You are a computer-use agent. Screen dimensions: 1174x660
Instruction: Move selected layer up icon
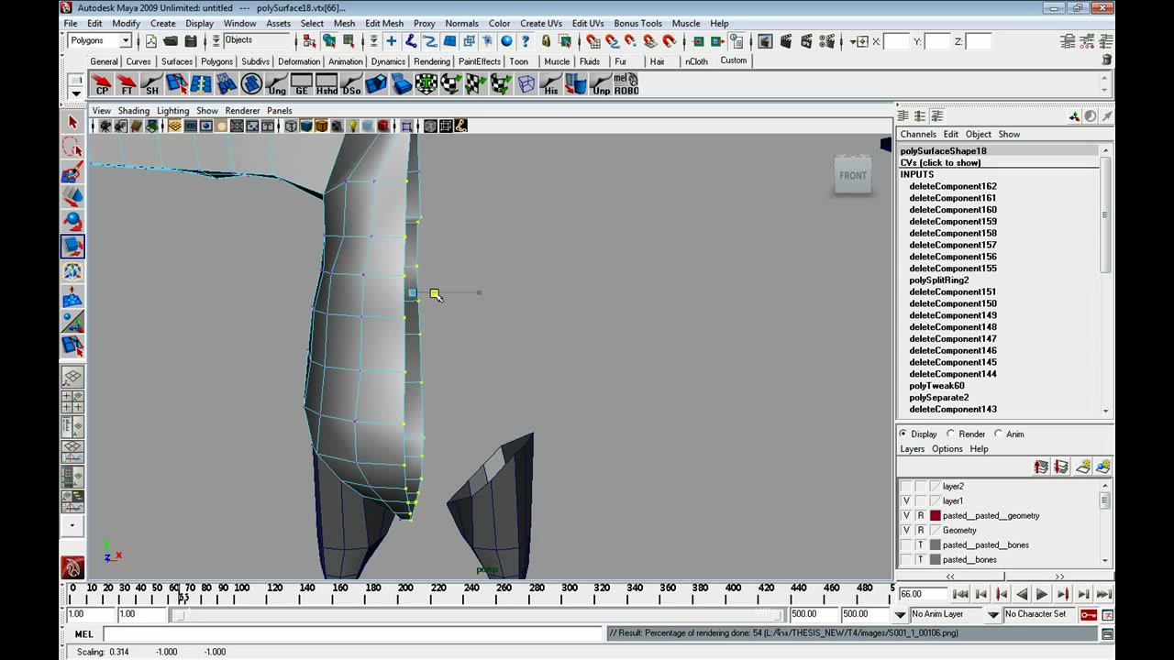point(1041,467)
